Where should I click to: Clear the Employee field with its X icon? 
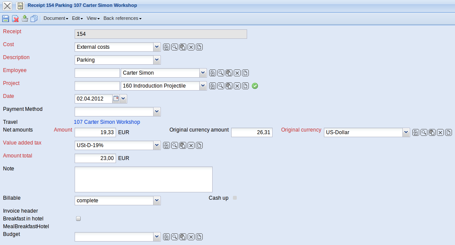point(237,73)
